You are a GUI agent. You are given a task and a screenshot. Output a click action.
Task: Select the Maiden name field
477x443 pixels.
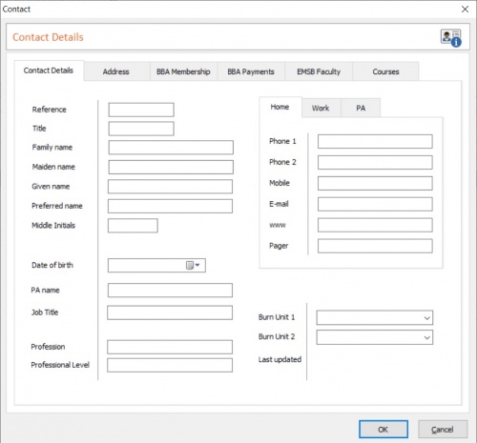[x=171, y=167]
